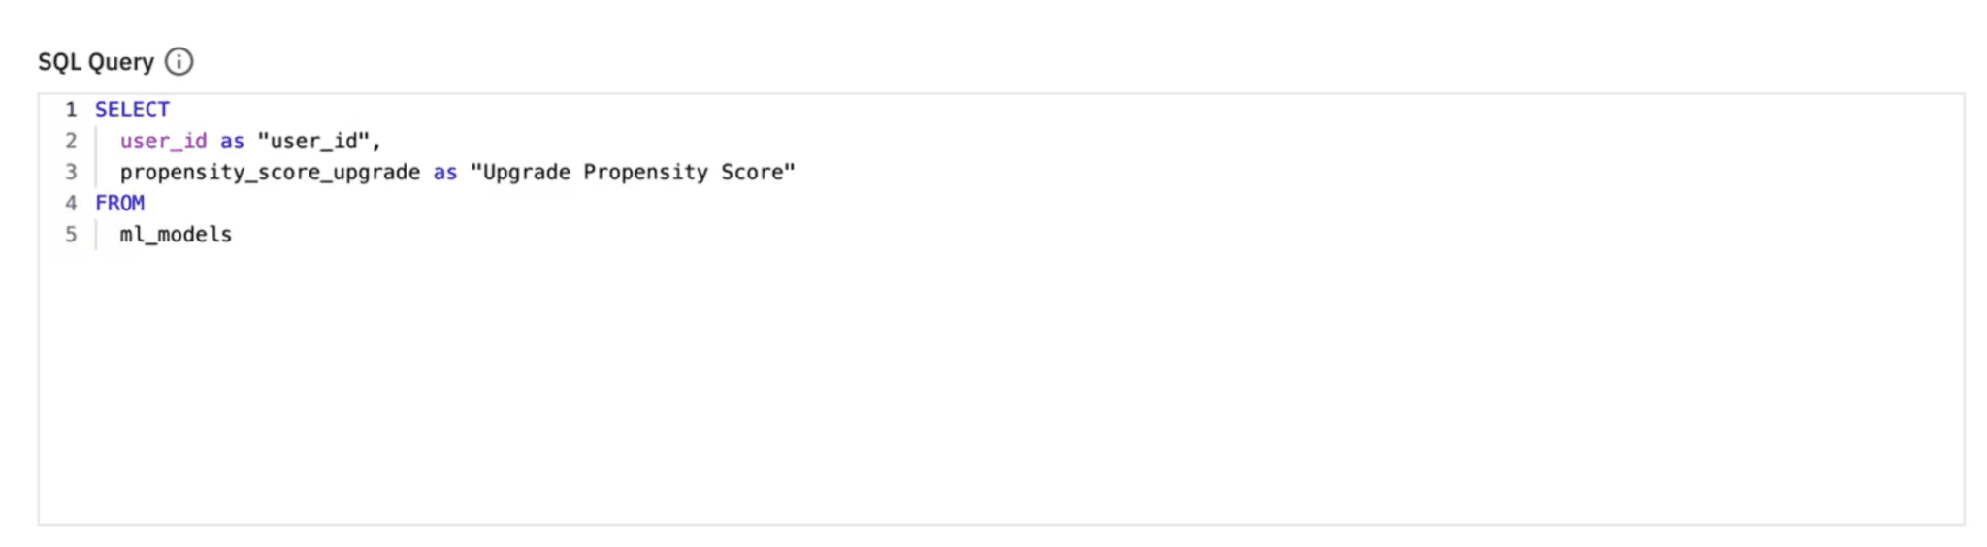The width and height of the screenshot is (1987, 547).
Task: Click the word Score in the alias
Action: point(752,172)
